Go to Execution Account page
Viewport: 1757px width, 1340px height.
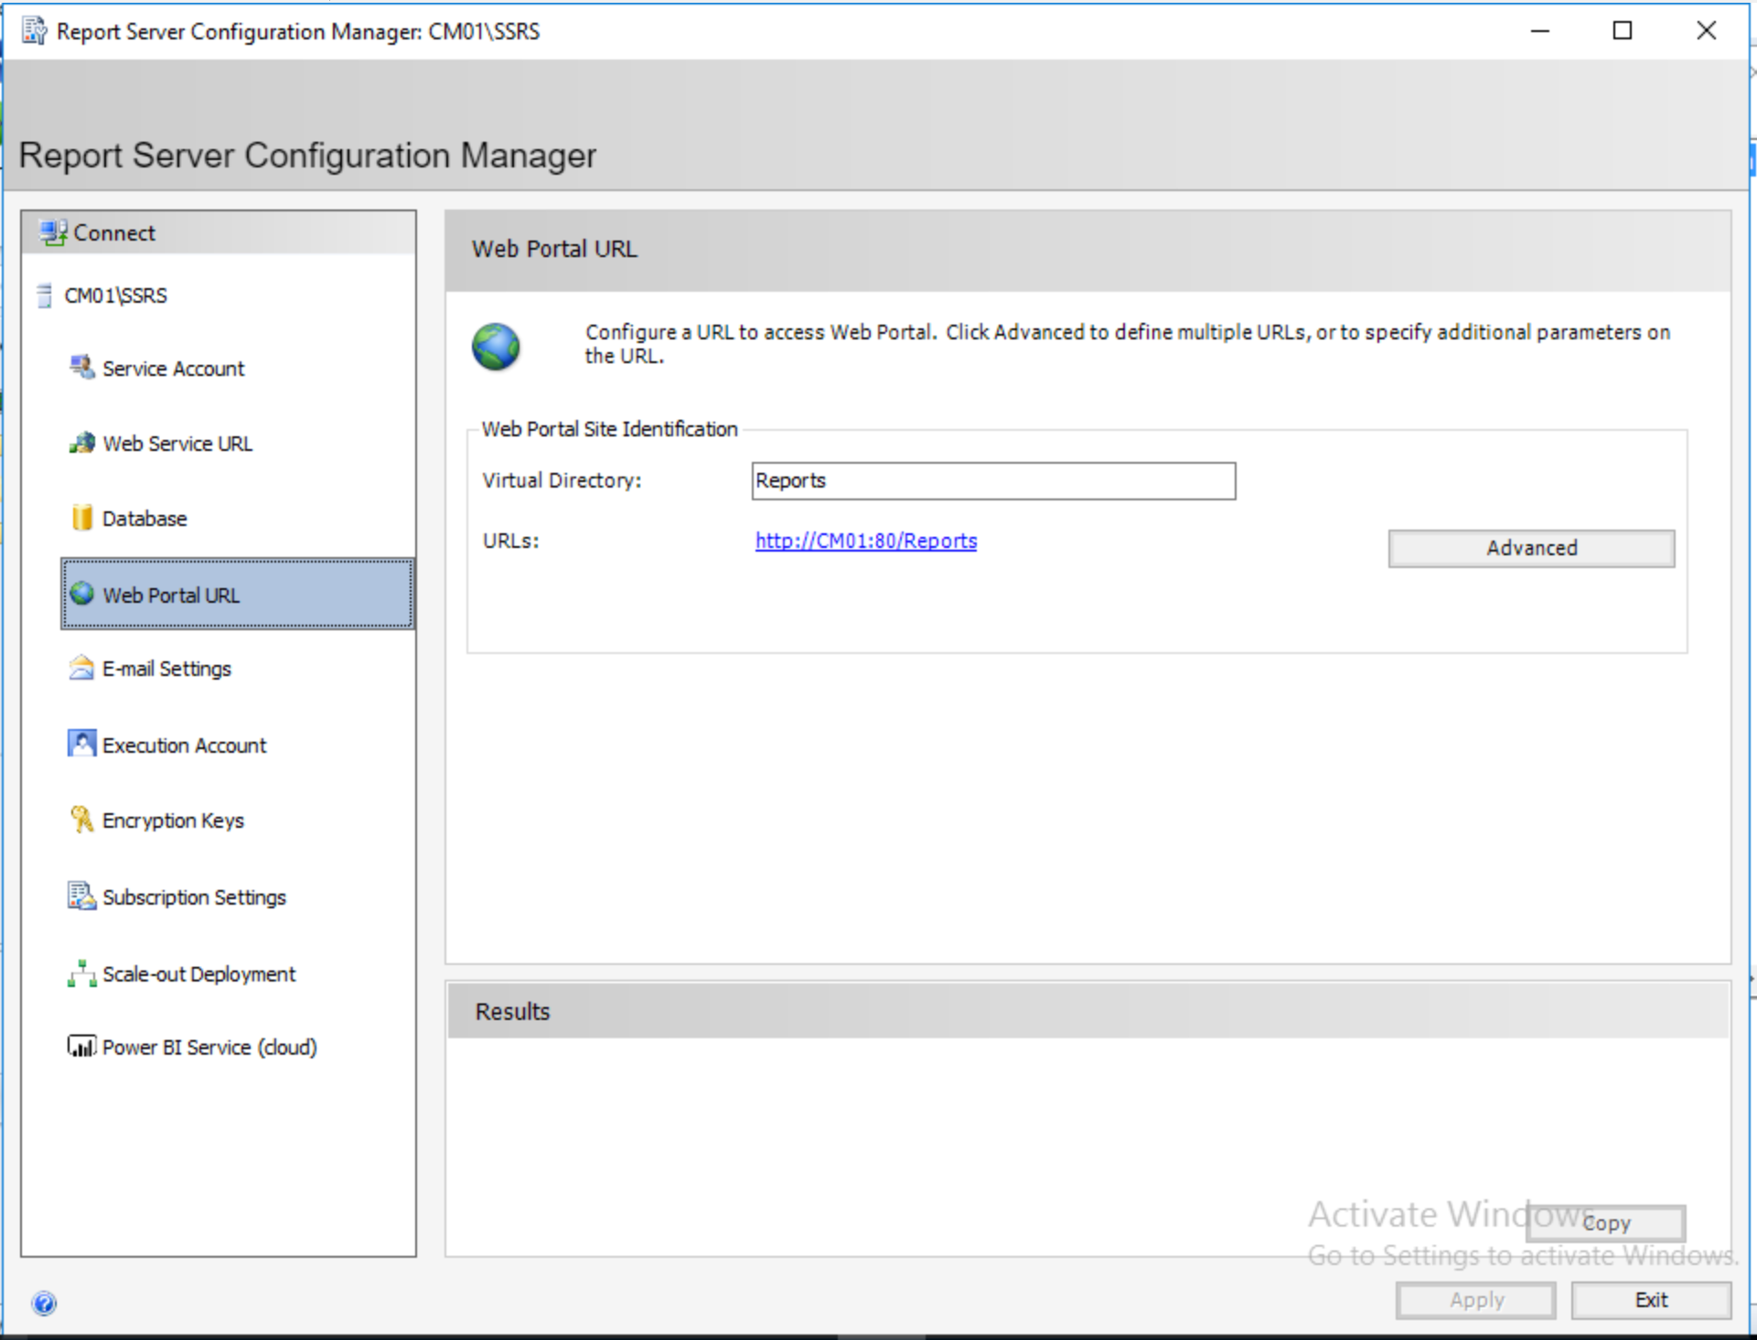click(184, 745)
